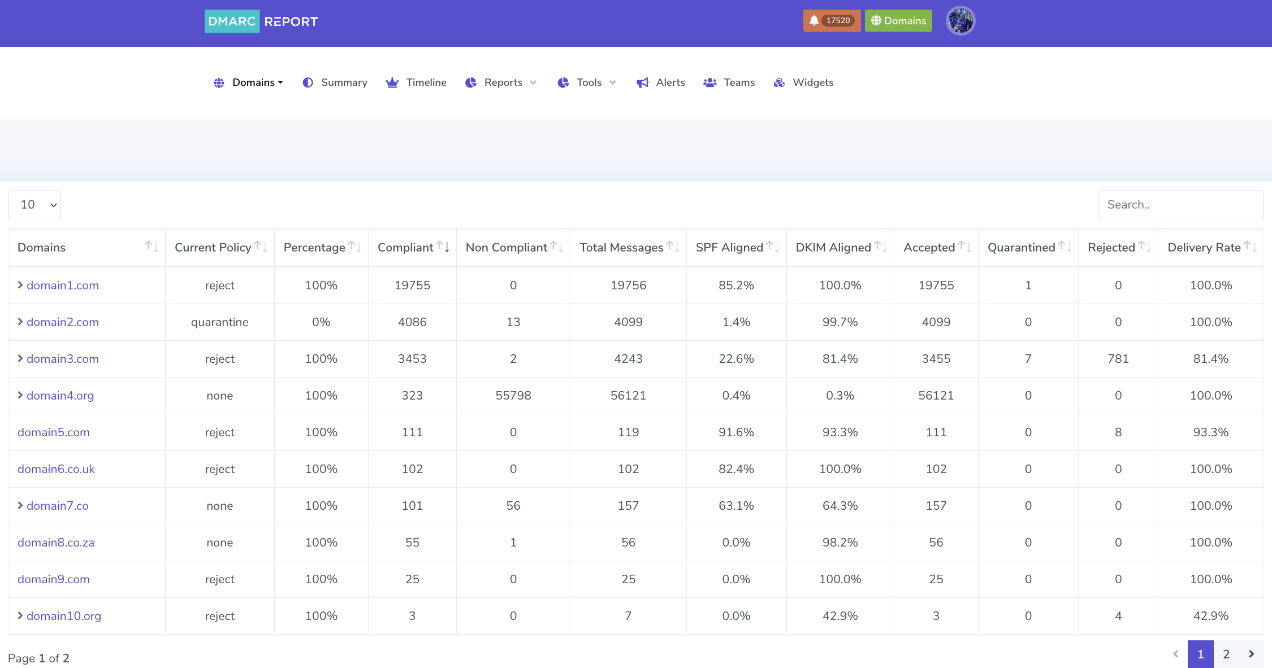
Task: Open the Tools menu
Action: pos(589,83)
